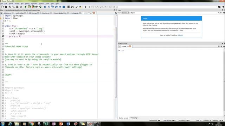Viewport: 225px width, 126px height.
Task: Click the Step return debug icon
Action: pyautogui.click(x=56, y=7)
